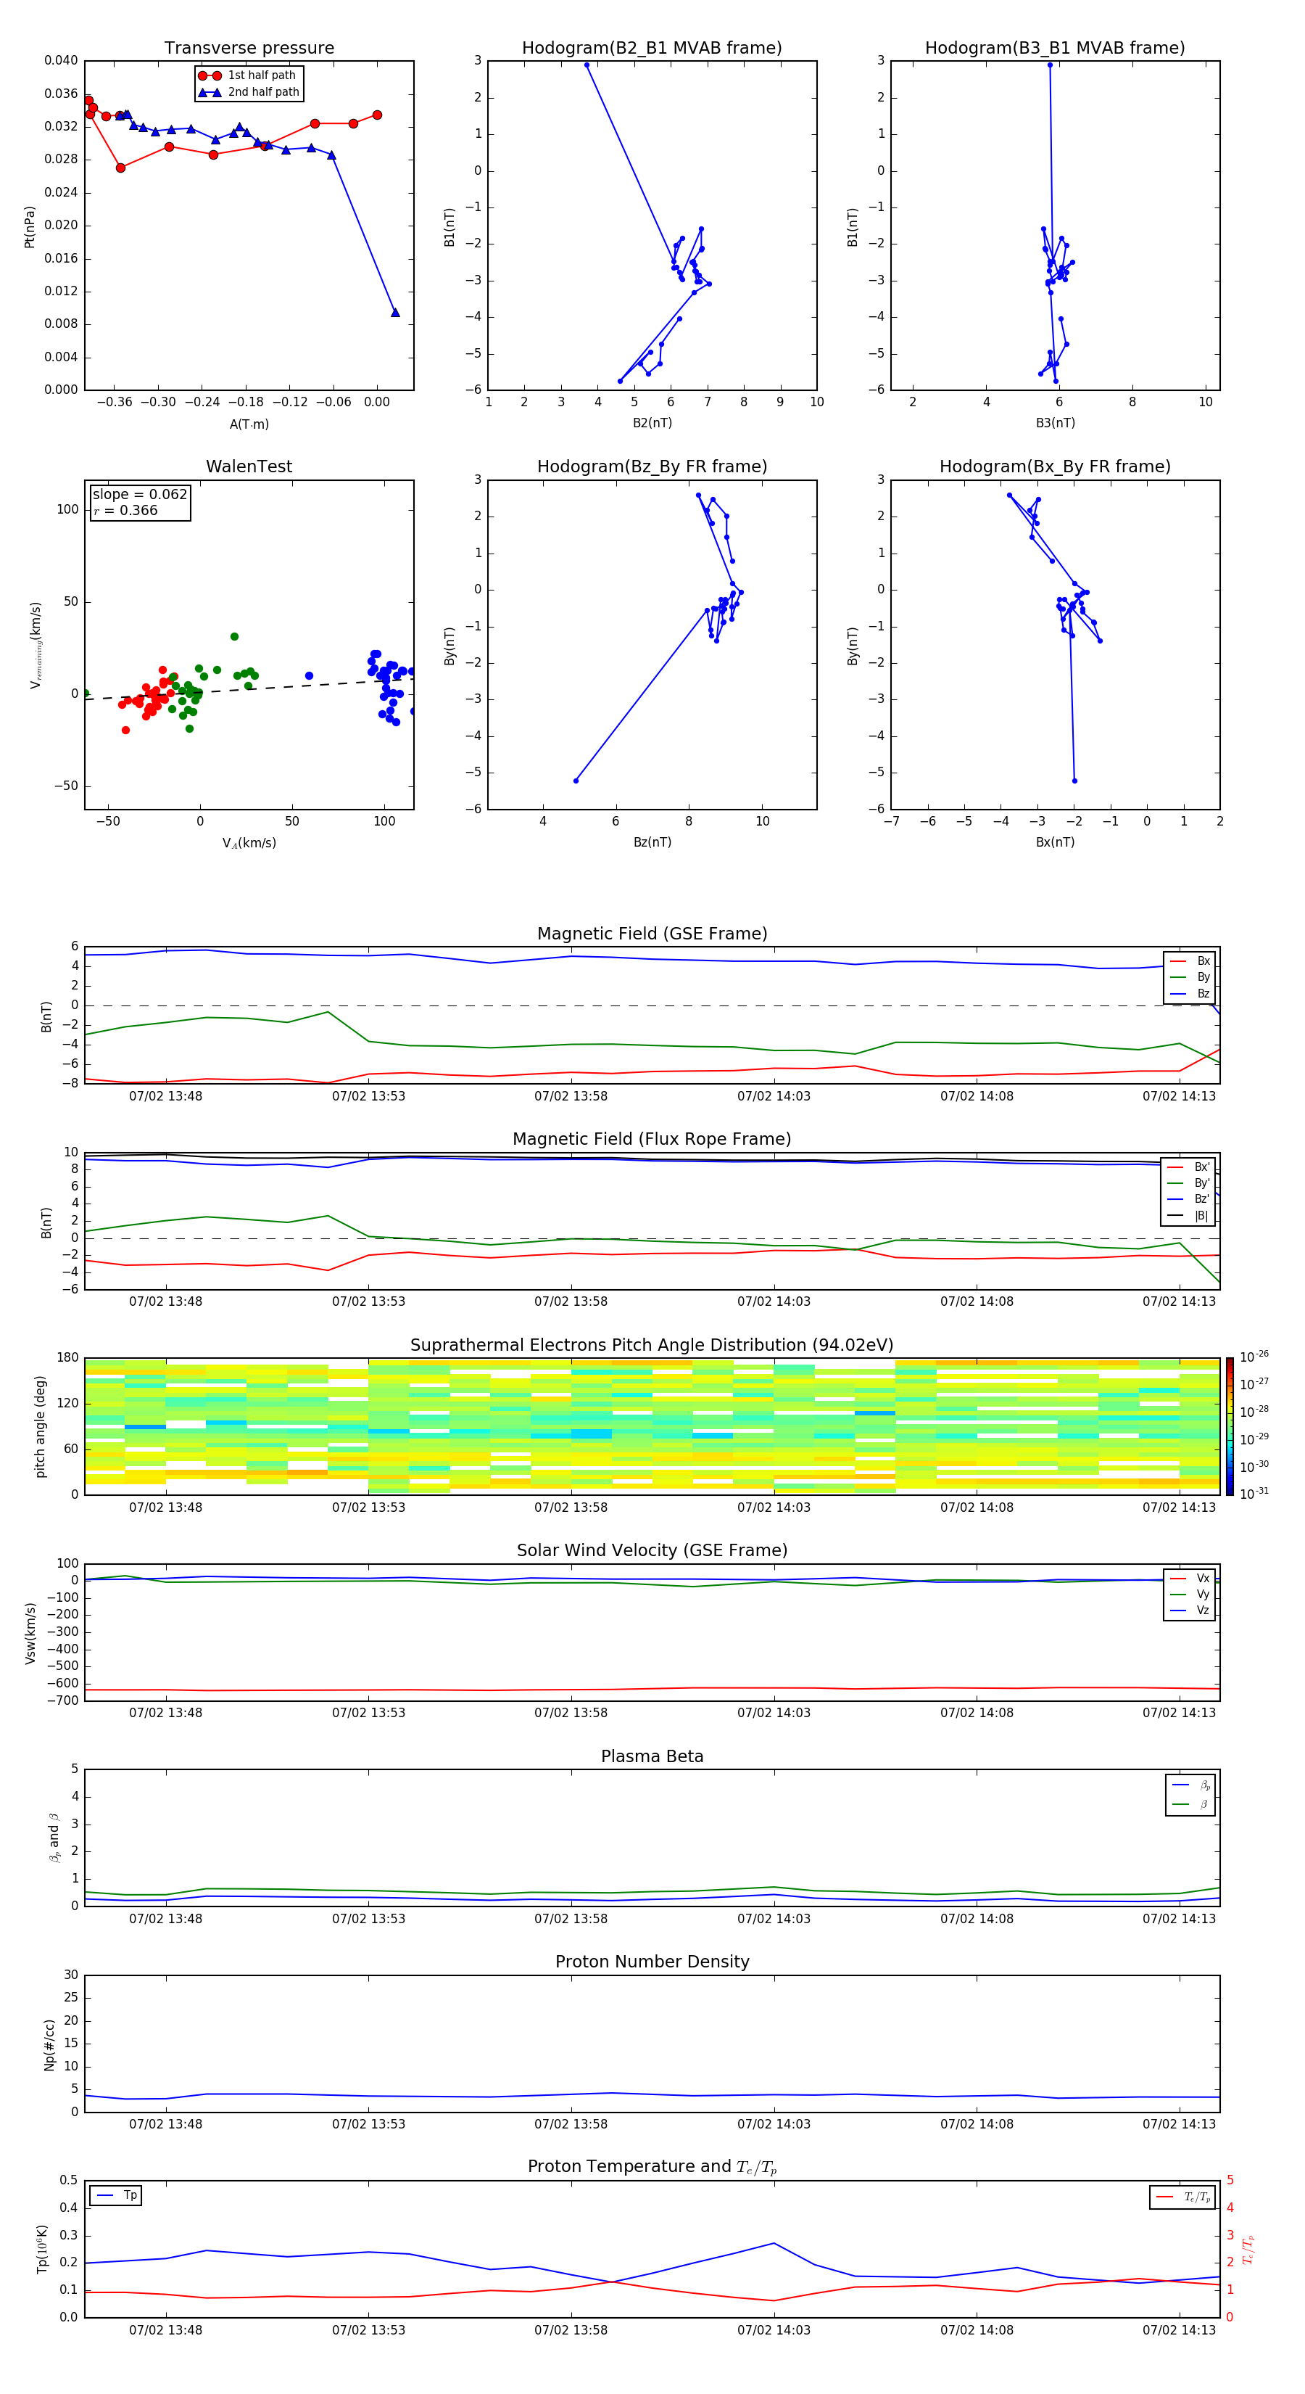This screenshot has width=1305, height=2394.
Task: Select the Vz legend entry
Action: click(1190, 1611)
